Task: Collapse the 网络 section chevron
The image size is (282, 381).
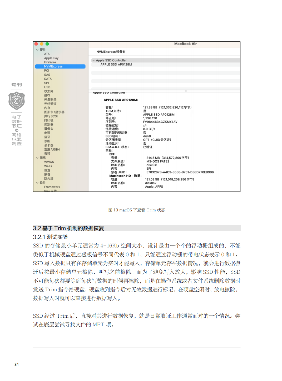Action: tap(37, 158)
